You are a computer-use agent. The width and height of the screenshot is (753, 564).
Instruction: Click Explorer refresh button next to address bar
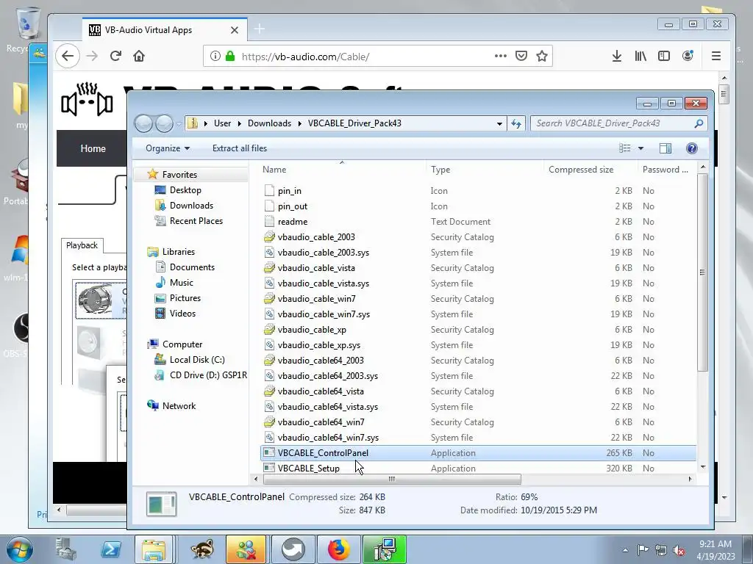[x=516, y=123]
